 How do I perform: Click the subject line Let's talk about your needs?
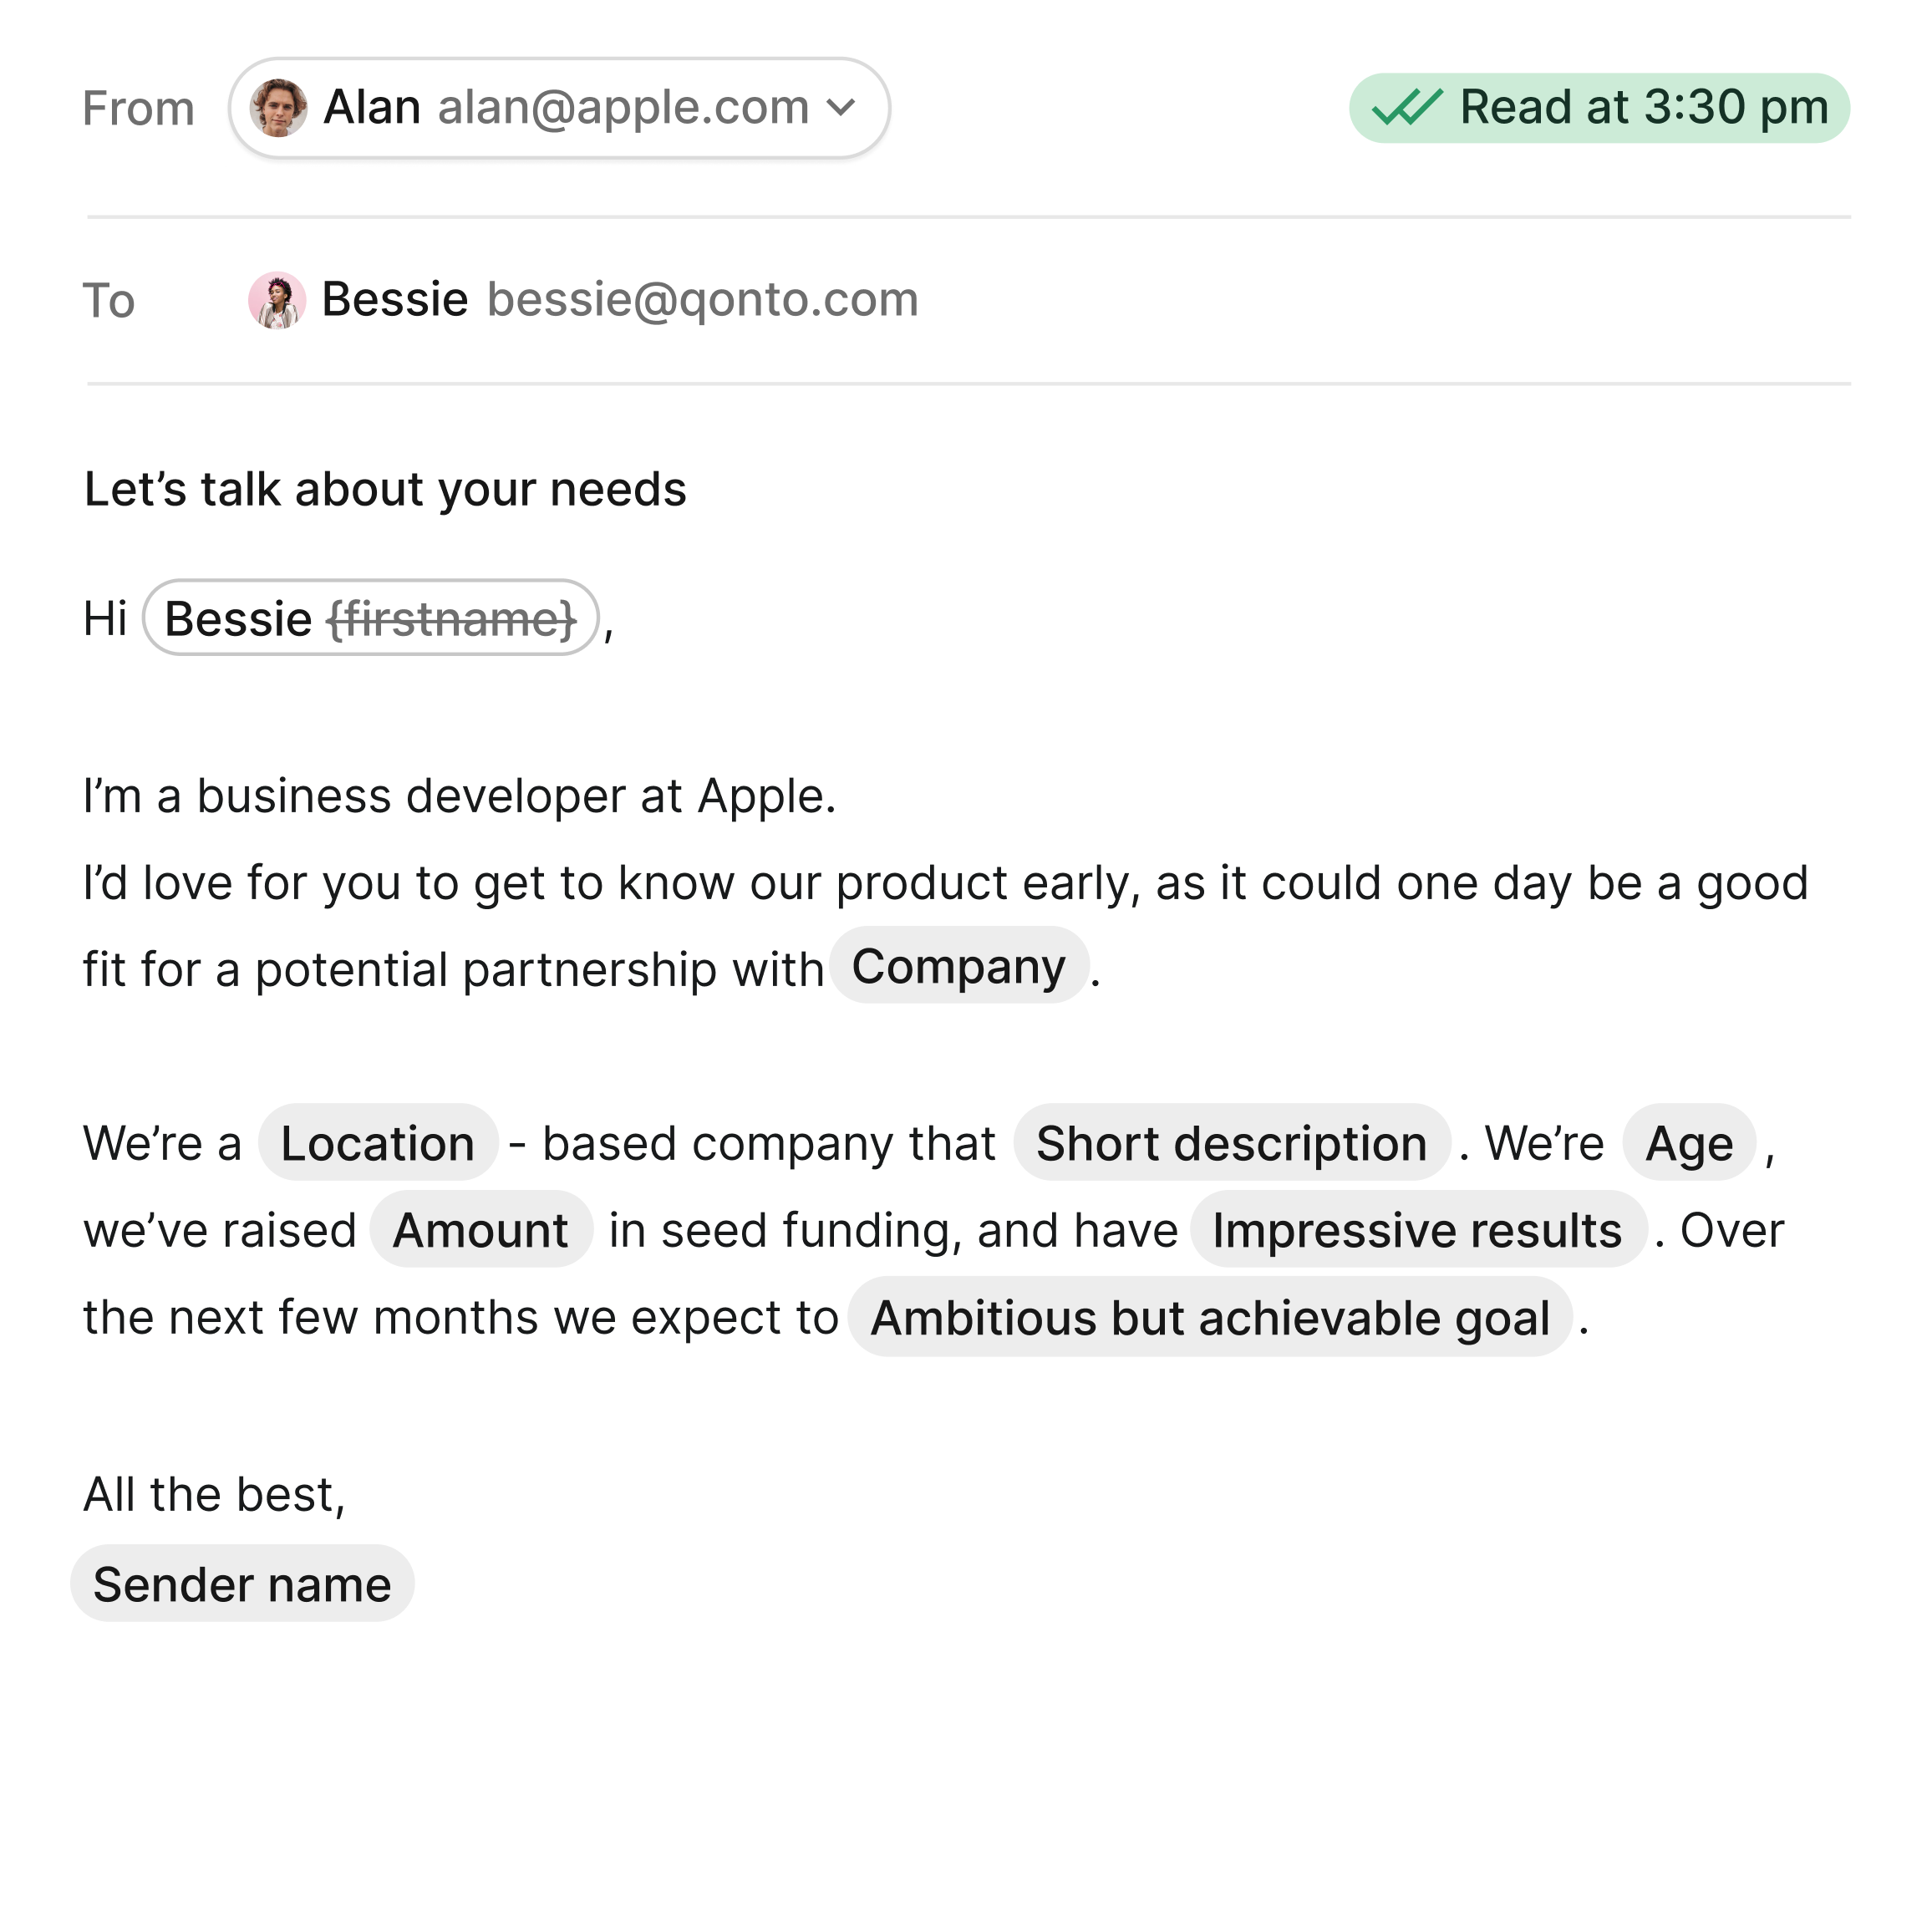tap(385, 490)
